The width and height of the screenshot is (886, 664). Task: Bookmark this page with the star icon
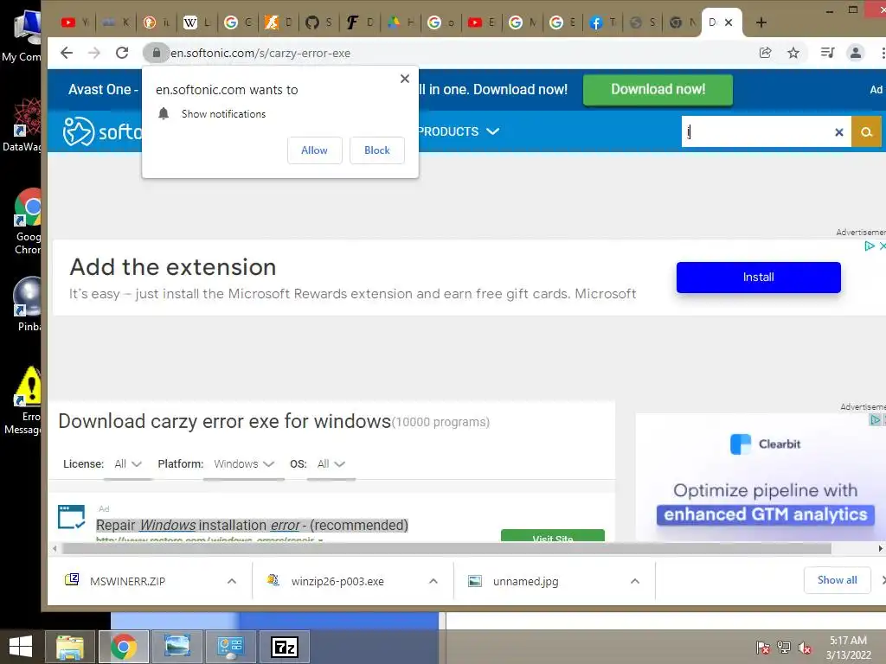click(793, 53)
